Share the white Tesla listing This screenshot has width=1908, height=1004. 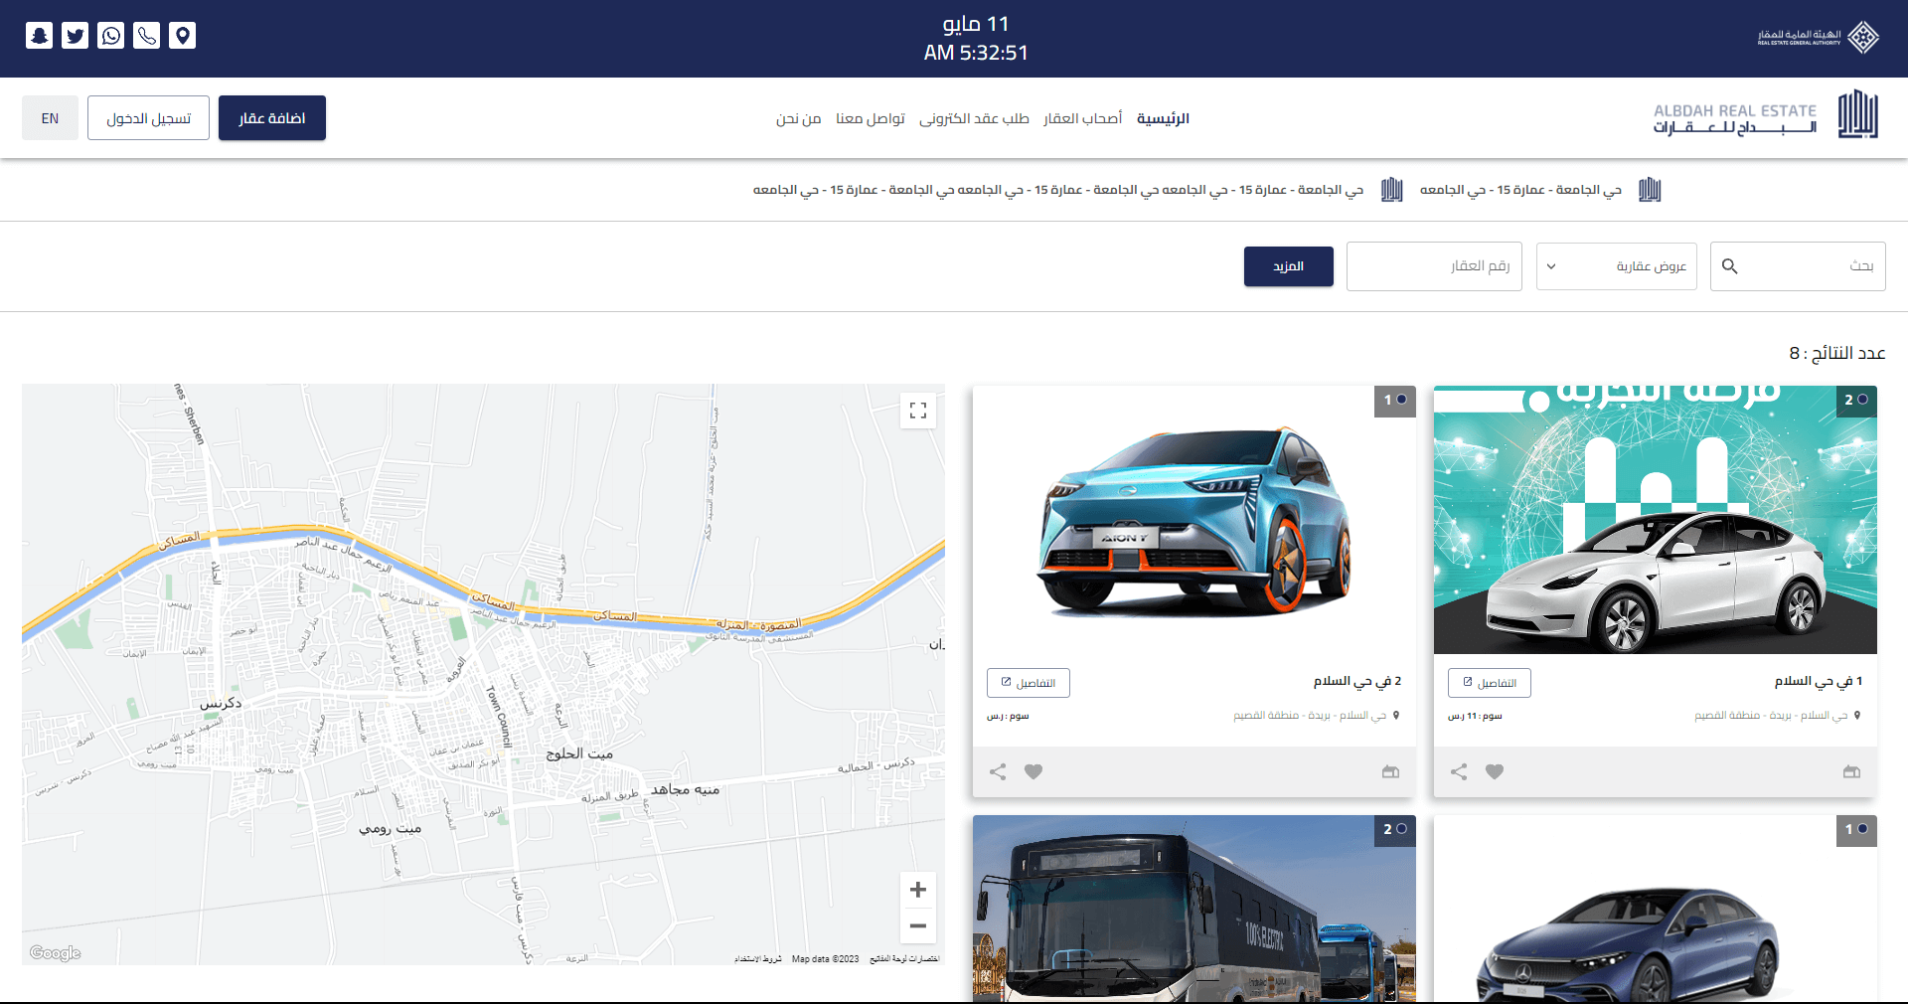(1458, 771)
